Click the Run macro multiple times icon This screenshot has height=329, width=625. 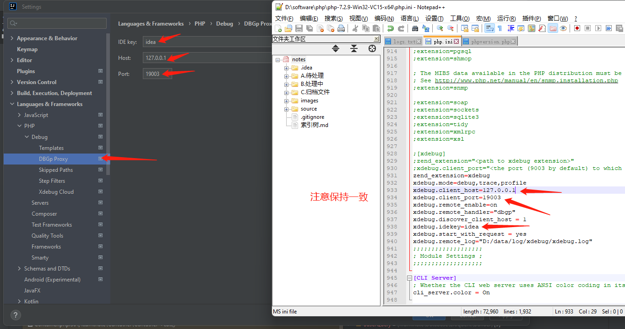[x=609, y=28]
